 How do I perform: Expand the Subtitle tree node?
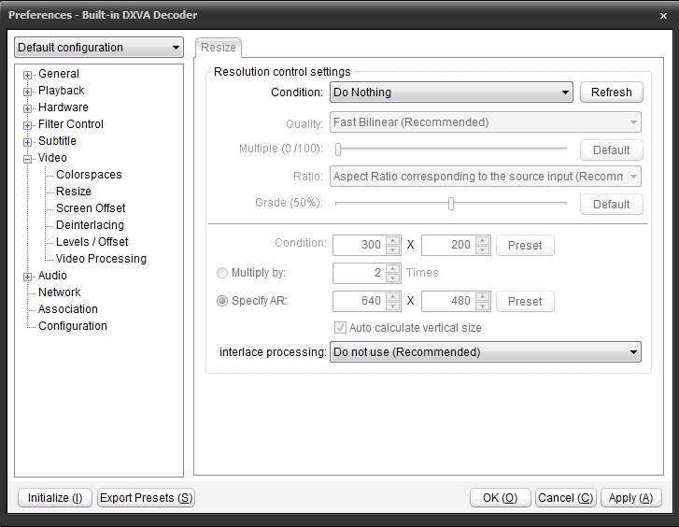click(27, 142)
